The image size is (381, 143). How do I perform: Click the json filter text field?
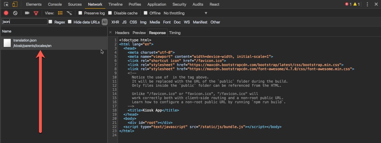coord(25,22)
